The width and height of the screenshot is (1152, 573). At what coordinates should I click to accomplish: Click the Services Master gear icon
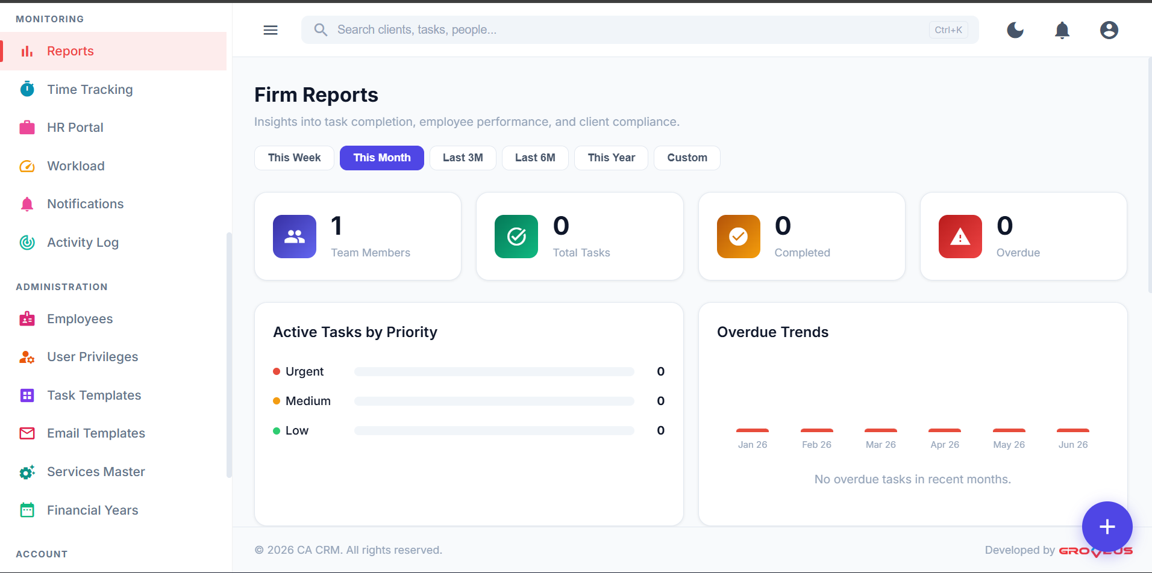tap(27, 472)
